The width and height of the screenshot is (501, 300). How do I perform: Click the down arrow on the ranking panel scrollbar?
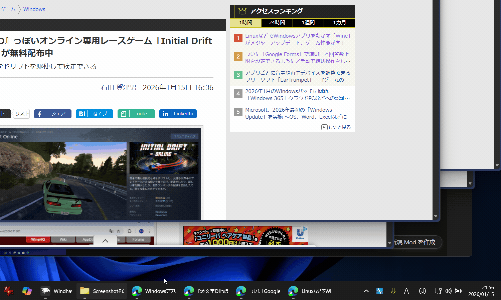(436, 216)
